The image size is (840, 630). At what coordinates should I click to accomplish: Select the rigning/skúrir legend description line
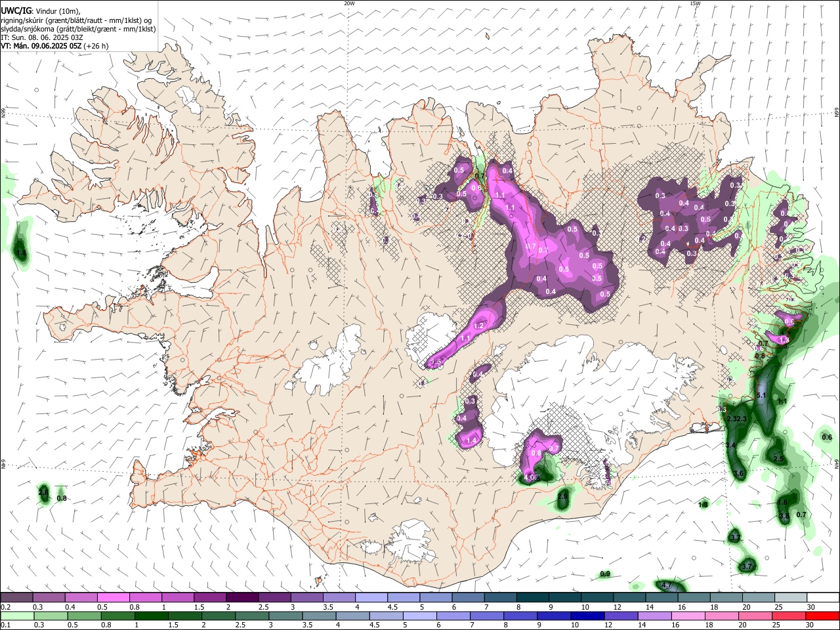coord(76,20)
